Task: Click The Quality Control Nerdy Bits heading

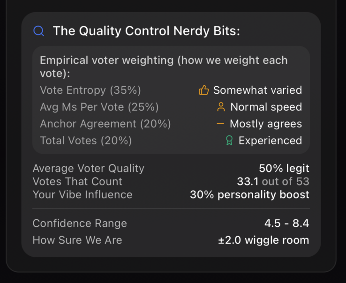Action: point(146,31)
